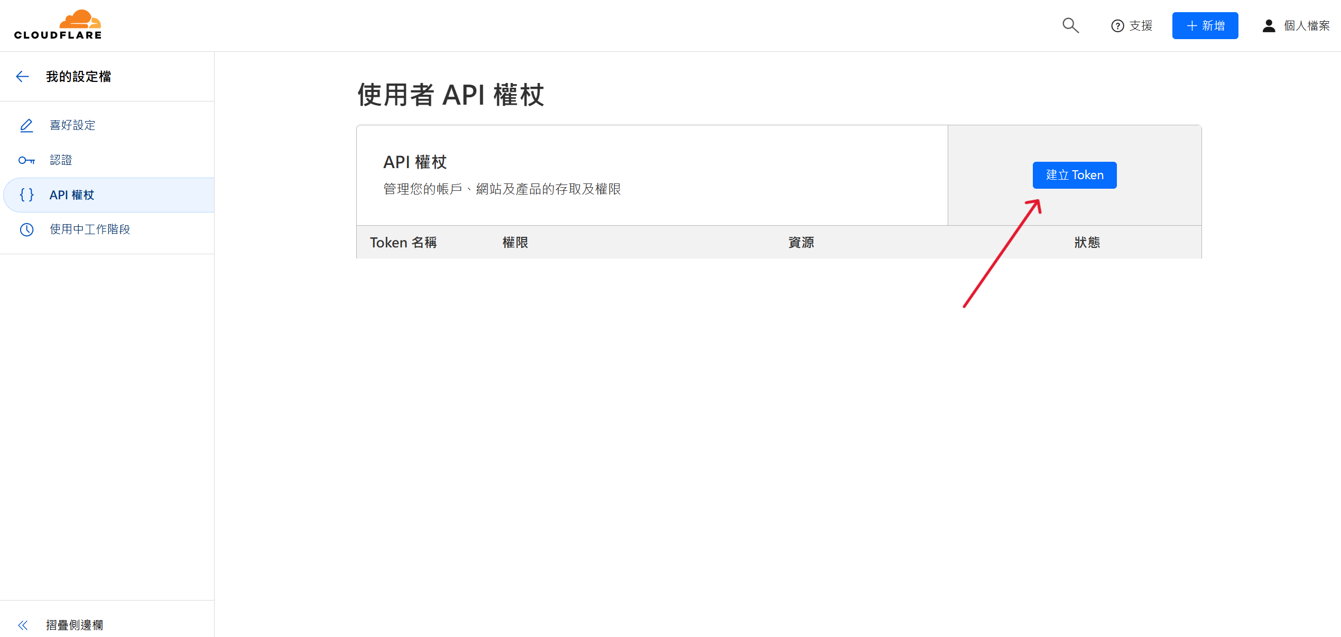The width and height of the screenshot is (1341, 637).
Task: Click the Cloudflare logo
Action: click(58, 25)
